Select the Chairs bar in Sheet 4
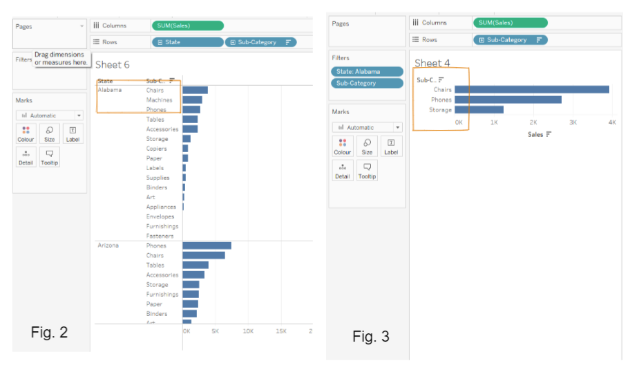Image resolution: width=639 pixels, height=370 pixels. (x=532, y=89)
